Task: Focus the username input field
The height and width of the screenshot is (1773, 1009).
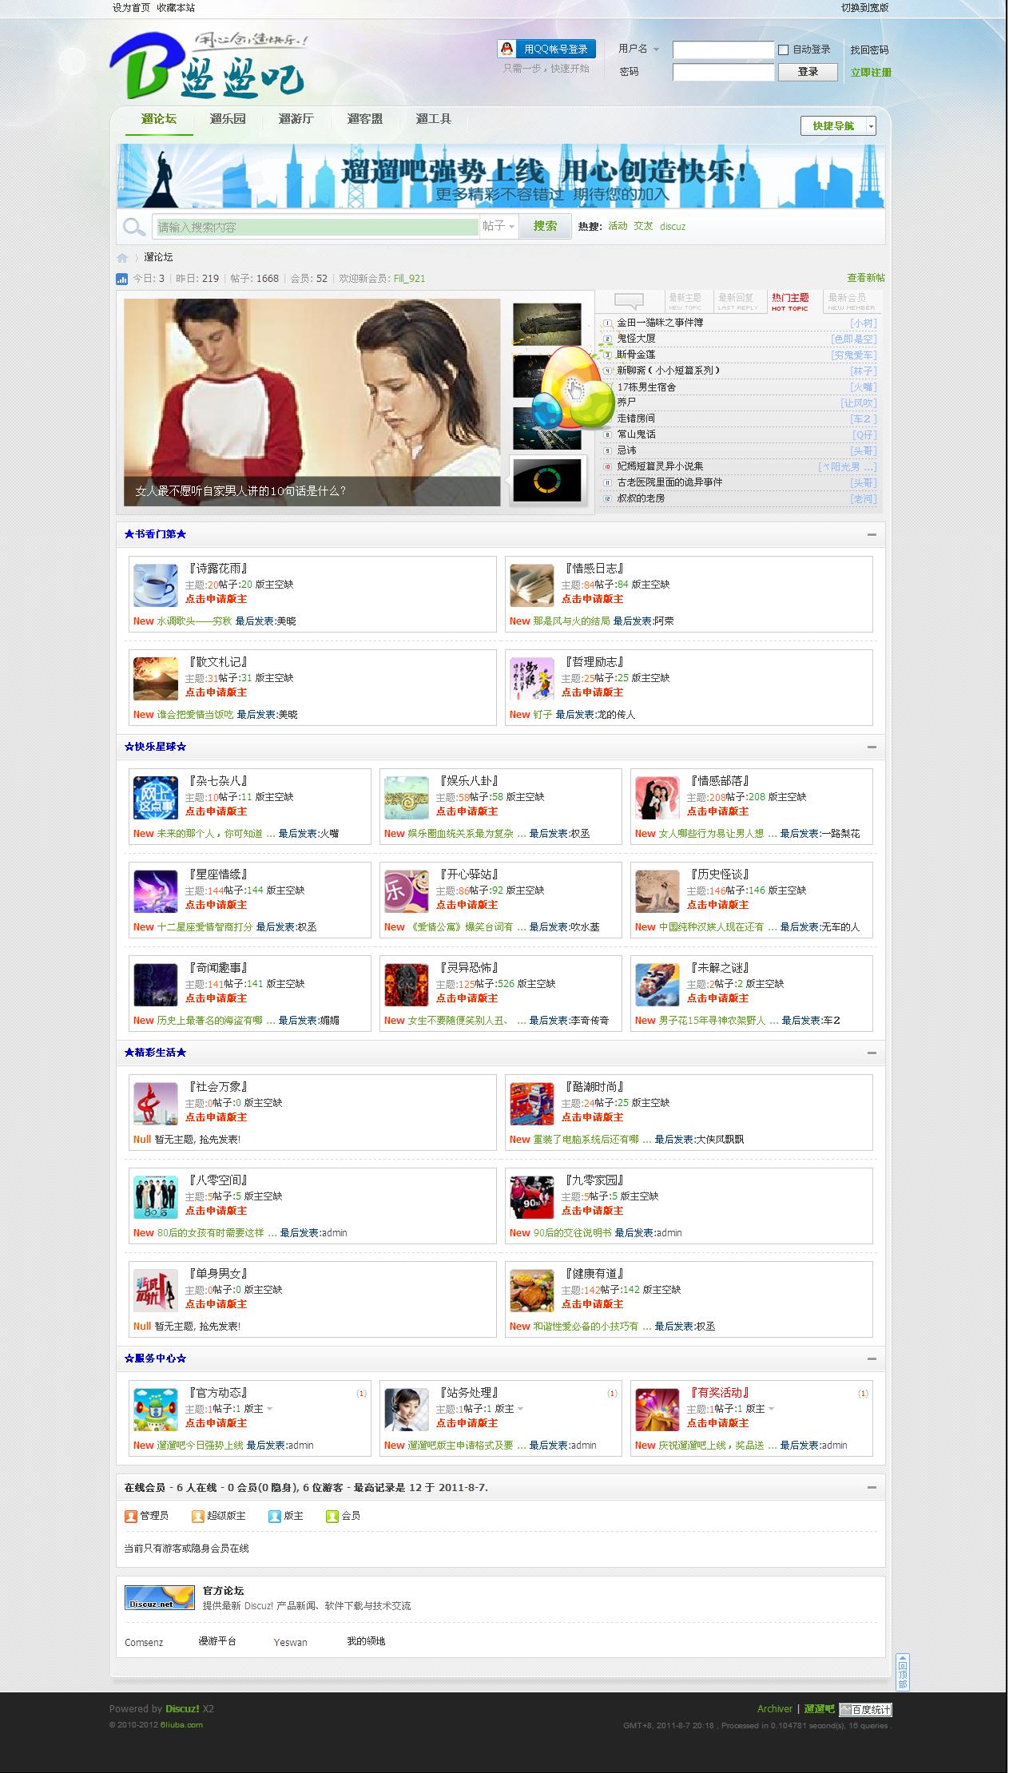Action: [724, 50]
